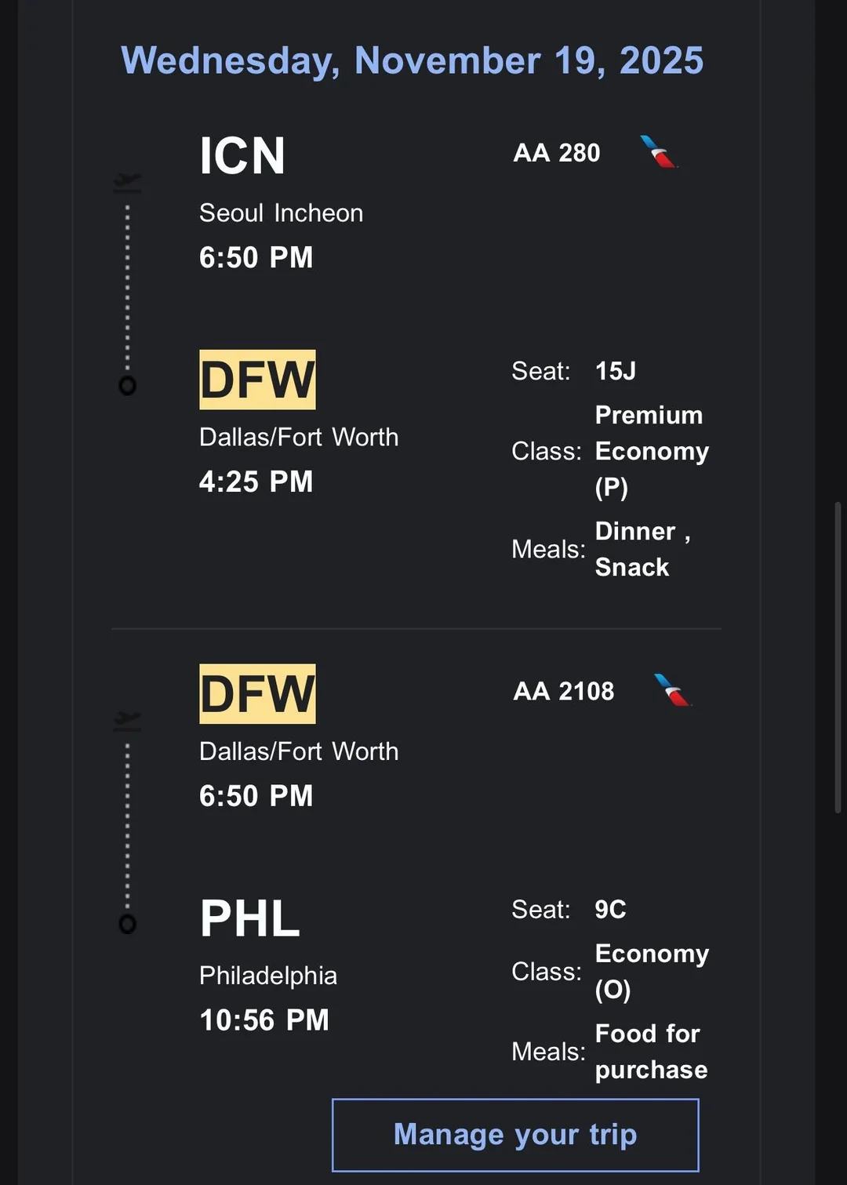This screenshot has height=1185, width=847.
Task: Click the Wednesday, November 19, 2025 heading
Action: tap(413, 60)
